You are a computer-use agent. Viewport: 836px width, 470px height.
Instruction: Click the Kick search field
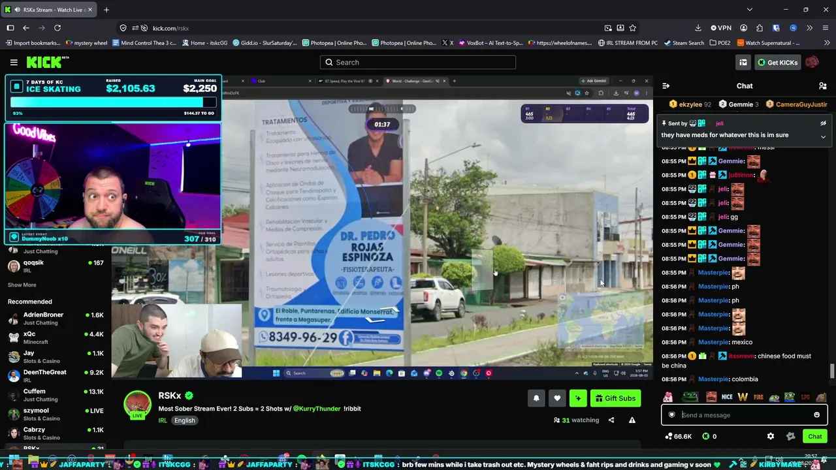click(418, 62)
